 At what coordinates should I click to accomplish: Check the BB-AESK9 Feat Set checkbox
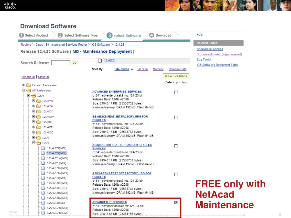[x=176, y=117]
